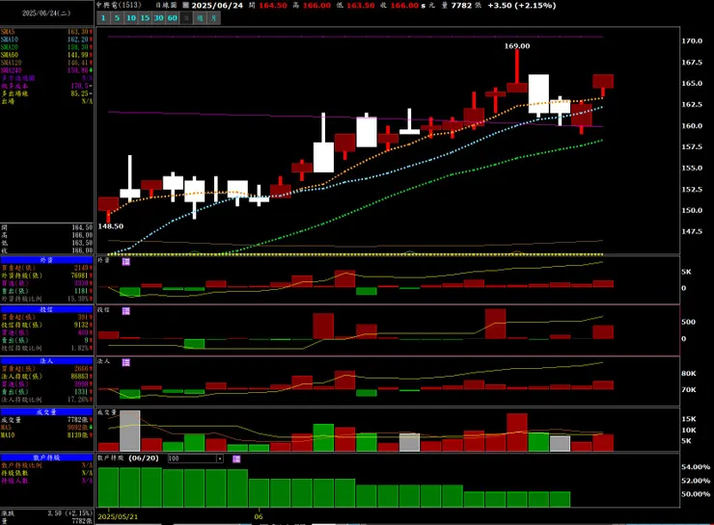Viewport: 714px width, 525px height.
Task: Select the daily (日) timeframe button
Action: pyautogui.click(x=186, y=18)
